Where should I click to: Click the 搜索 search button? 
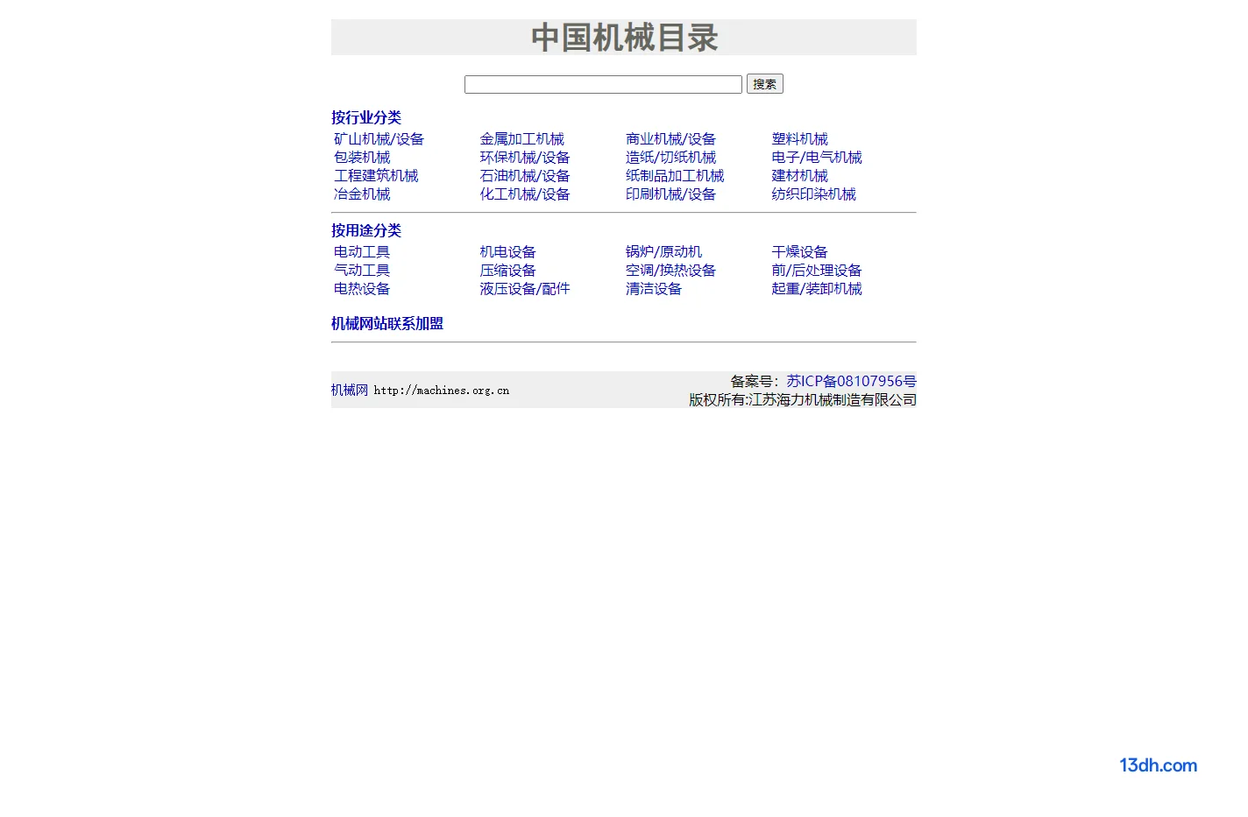pos(764,84)
